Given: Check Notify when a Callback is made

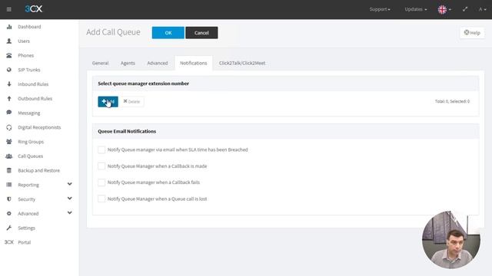Looking at the screenshot, I should (101, 166).
